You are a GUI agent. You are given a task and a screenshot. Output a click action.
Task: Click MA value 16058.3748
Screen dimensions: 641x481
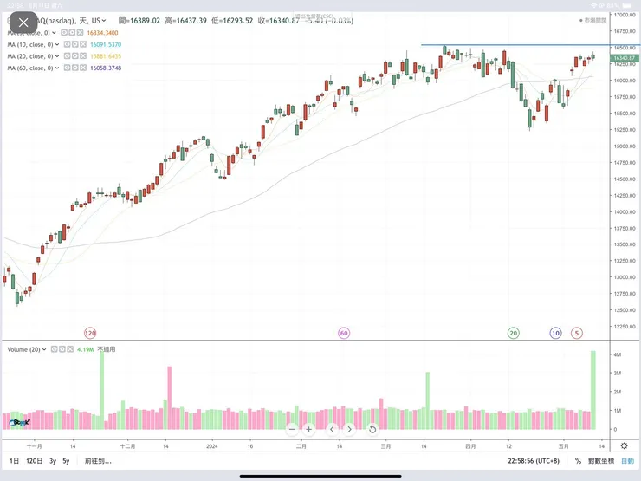pyautogui.click(x=106, y=68)
